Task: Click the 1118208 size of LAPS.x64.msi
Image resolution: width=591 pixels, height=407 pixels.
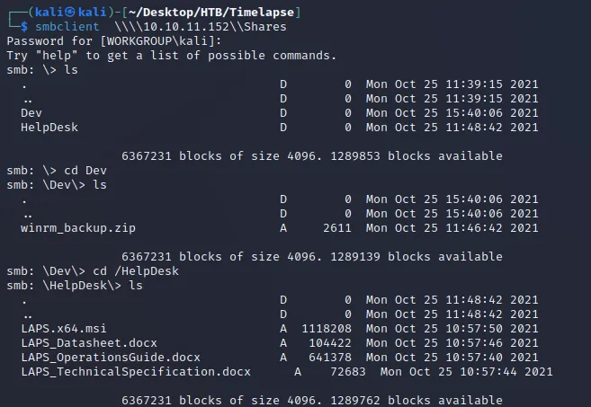Action: (x=327, y=328)
